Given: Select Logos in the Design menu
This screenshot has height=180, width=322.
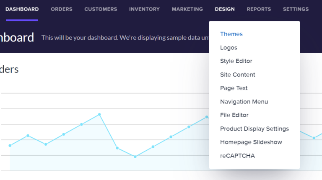Looking at the screenshot, I should click(x=229, y=48).
